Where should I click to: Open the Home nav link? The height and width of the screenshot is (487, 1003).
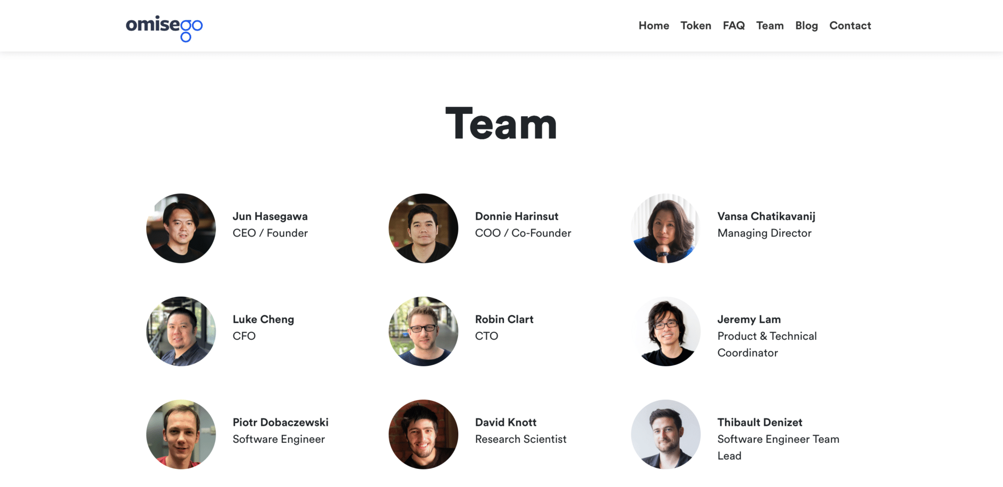tap(653, 26)
